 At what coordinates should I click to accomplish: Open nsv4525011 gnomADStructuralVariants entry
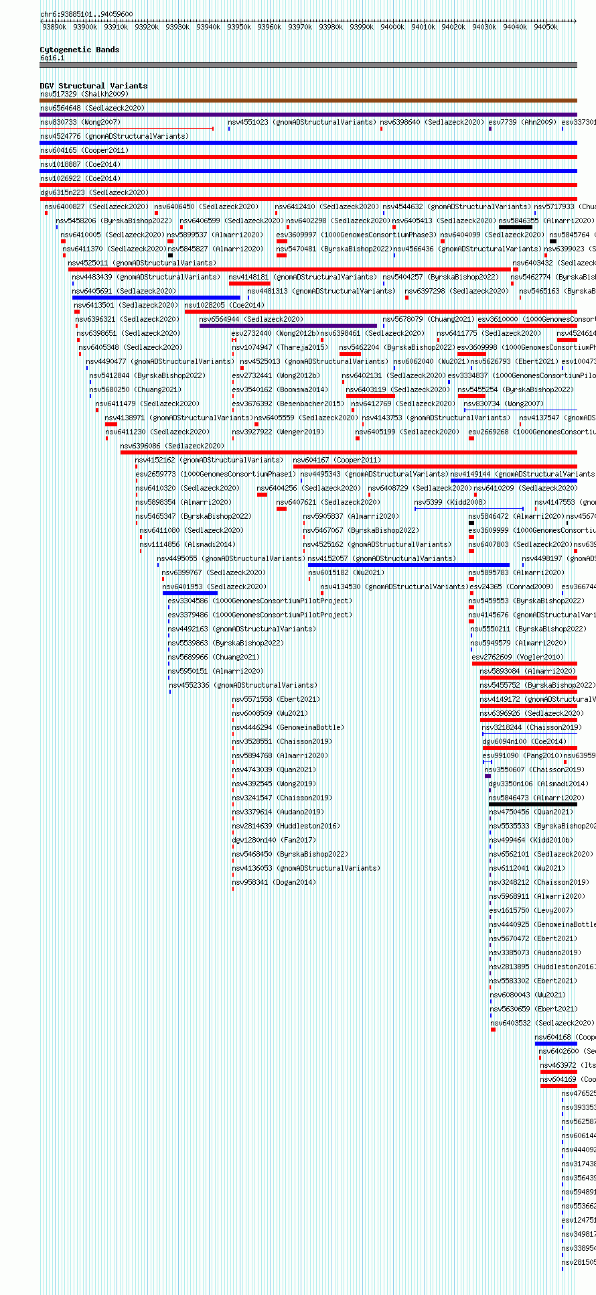[142, 263]
